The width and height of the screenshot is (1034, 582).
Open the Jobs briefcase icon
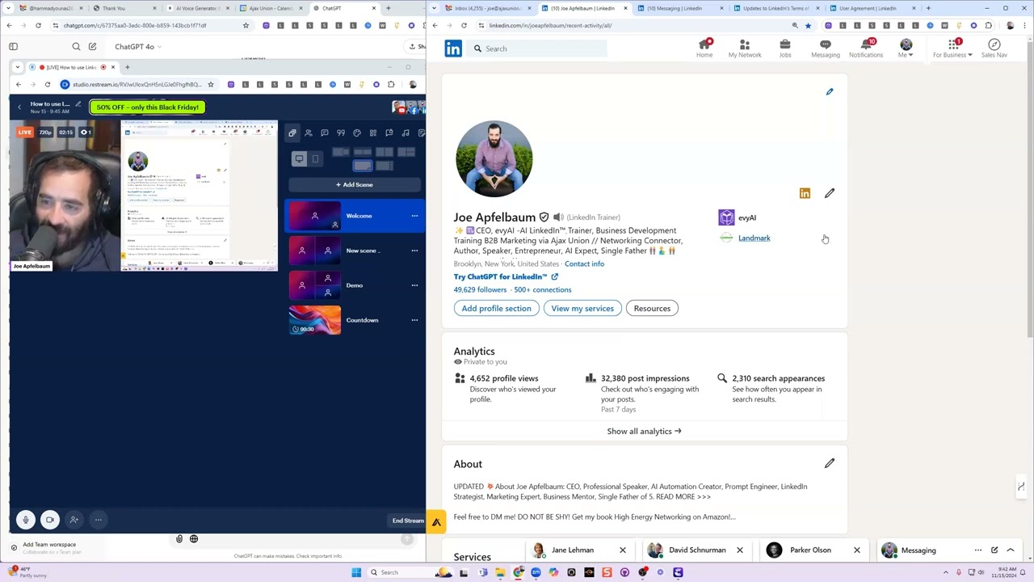pyautogui.click(x=784, y=48)
